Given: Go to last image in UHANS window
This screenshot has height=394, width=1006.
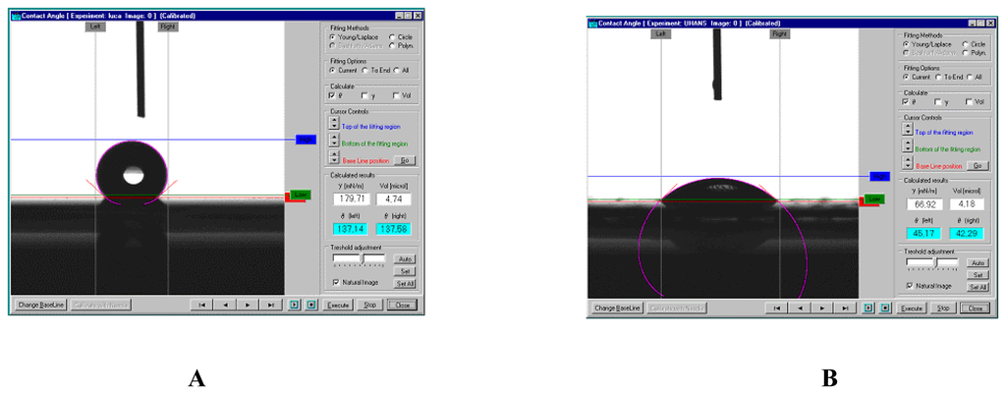Looking at the screenshot, I should (844, 309).
